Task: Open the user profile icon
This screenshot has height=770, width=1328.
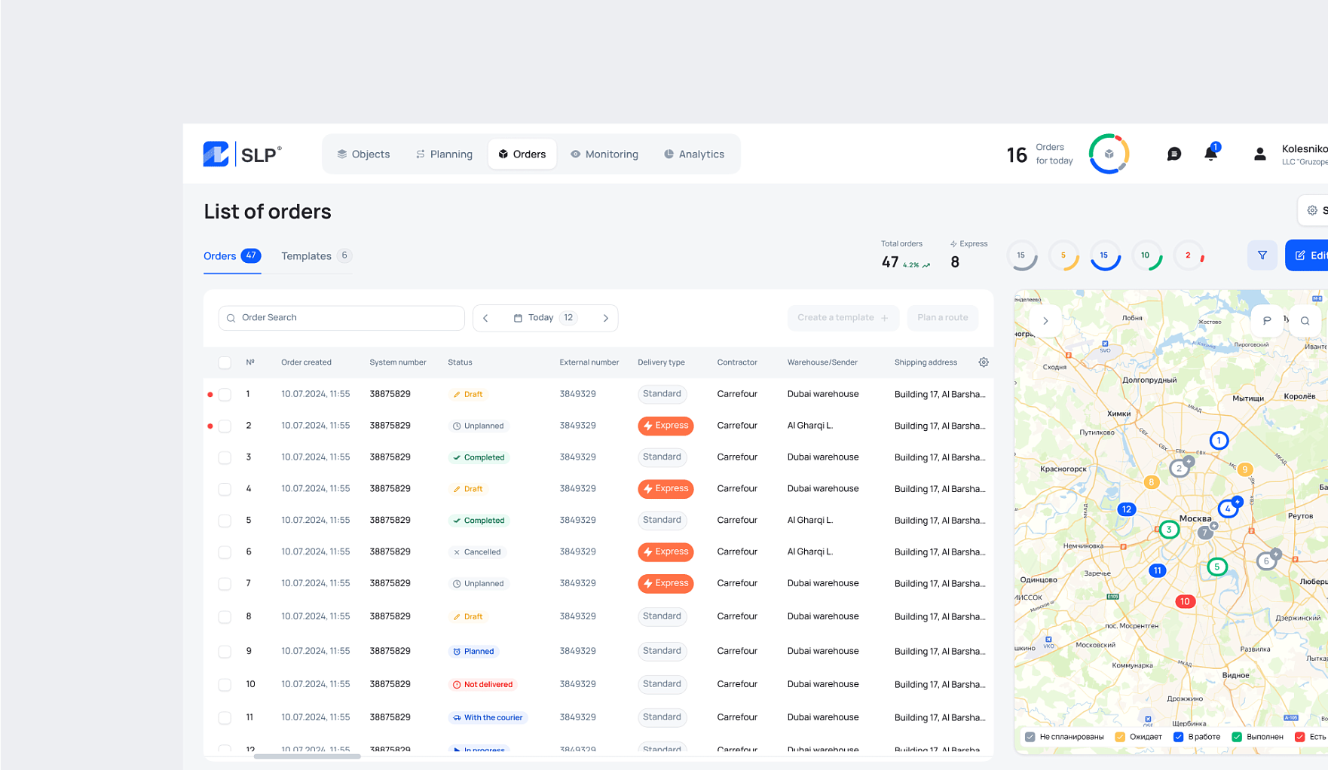Action: (x=1259, y=153)
